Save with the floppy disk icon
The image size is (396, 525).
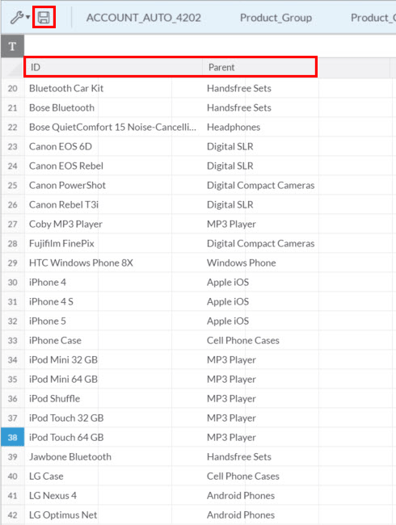(x=44, y=18)
